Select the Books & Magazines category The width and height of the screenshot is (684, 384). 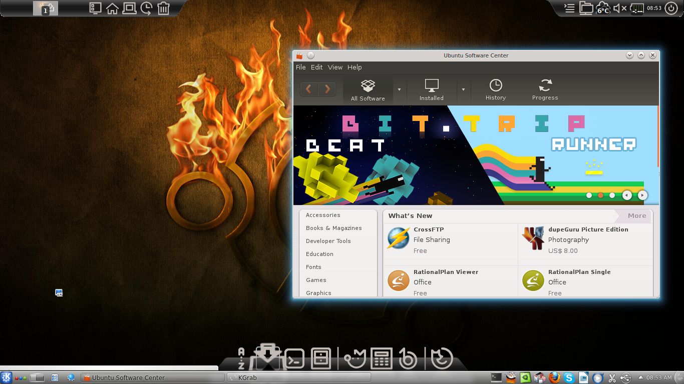pos(333,228)
